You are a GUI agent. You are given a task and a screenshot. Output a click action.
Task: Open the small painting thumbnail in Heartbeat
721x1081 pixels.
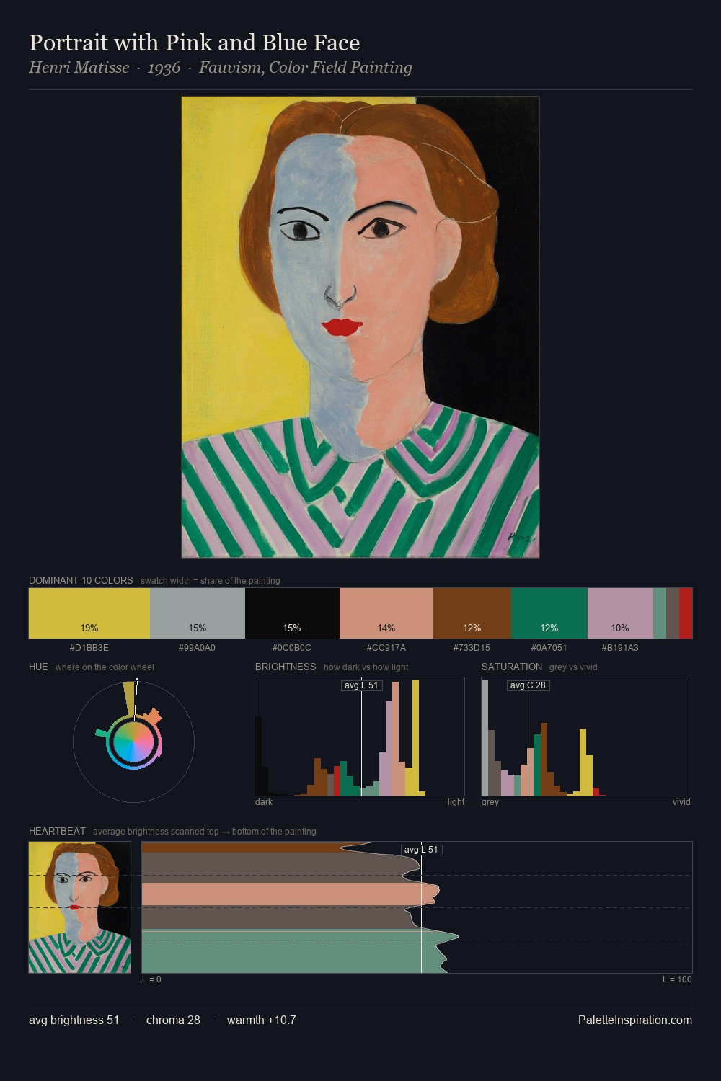[80, 907]
